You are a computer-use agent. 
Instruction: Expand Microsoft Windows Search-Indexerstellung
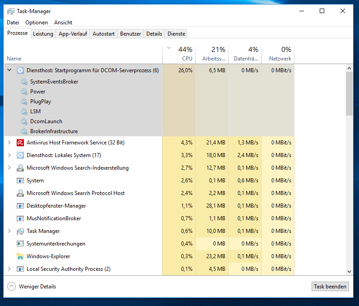point(9,167)
